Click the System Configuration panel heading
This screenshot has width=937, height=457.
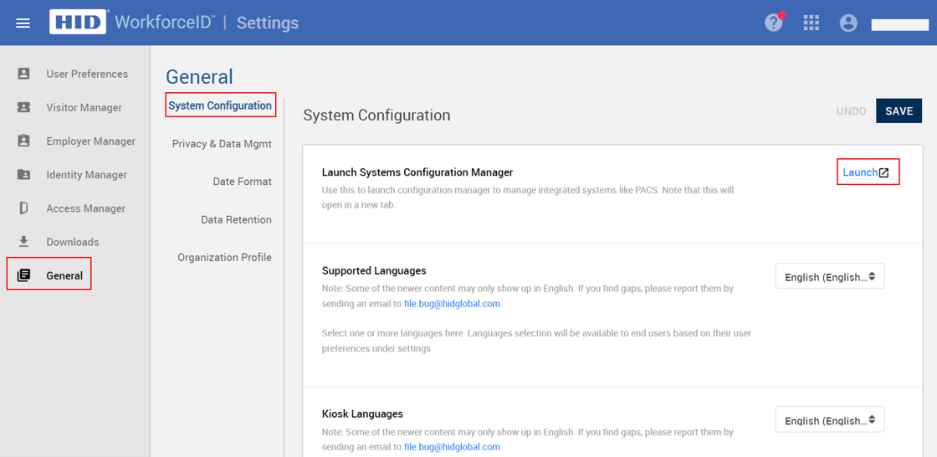[x=376, y=115]
